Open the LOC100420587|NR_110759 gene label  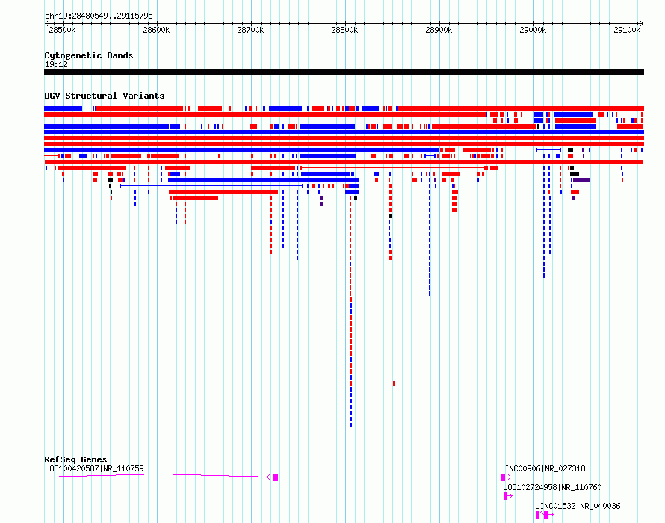point(94,468)
